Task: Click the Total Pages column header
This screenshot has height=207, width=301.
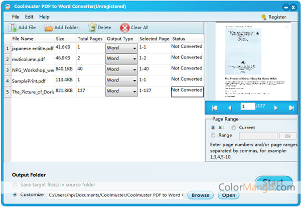Action: pyautogui.click(x=90, y=39)
